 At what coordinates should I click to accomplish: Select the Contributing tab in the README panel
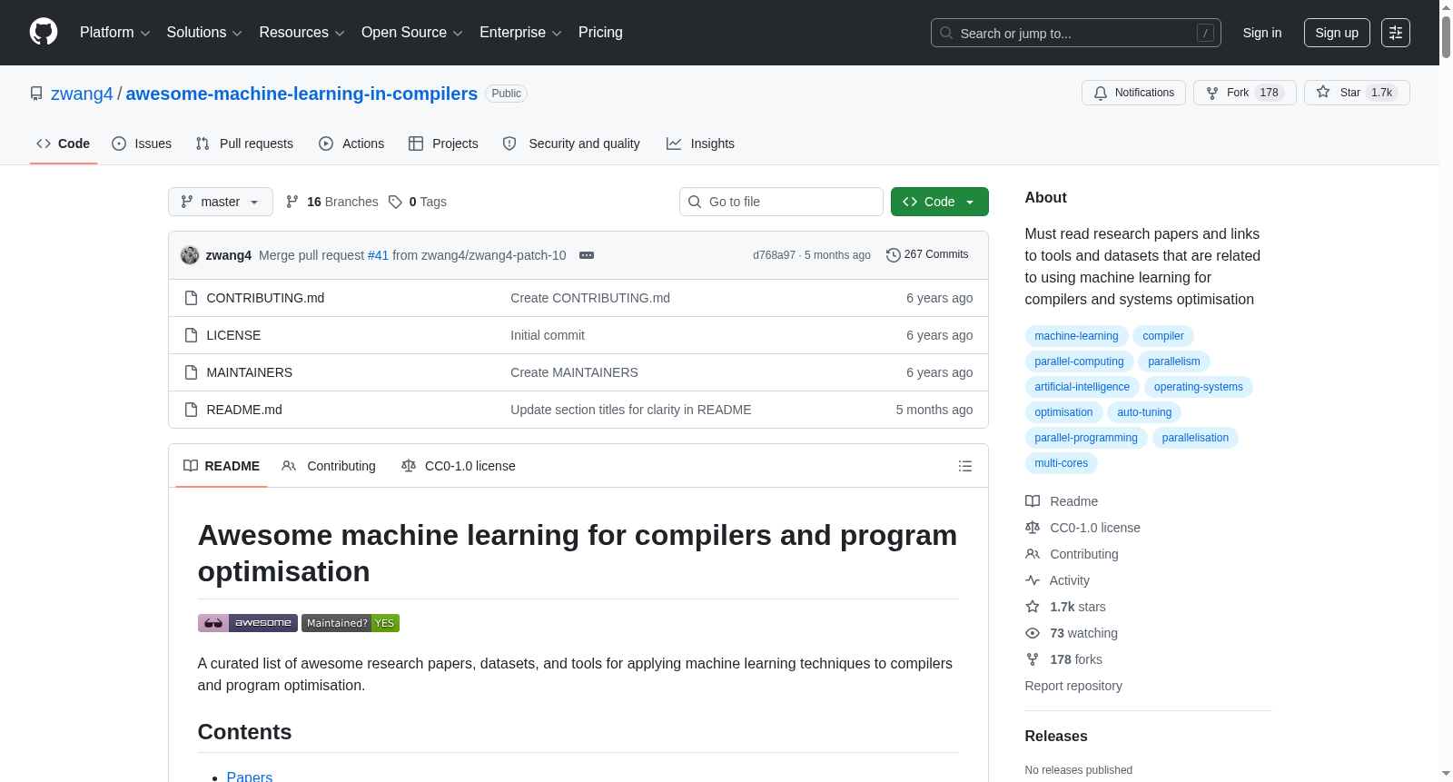coord(329,466)
